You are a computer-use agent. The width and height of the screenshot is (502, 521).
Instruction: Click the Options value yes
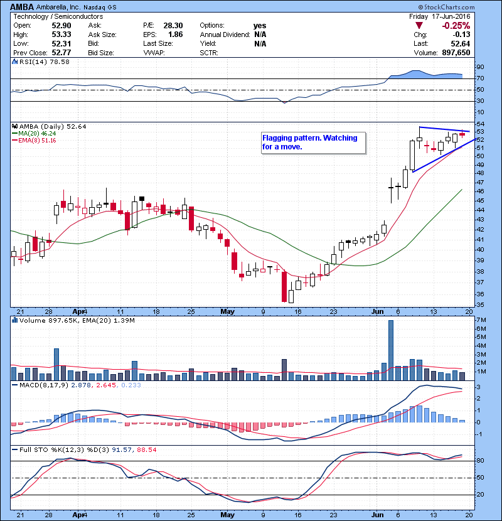click(260, 26)
